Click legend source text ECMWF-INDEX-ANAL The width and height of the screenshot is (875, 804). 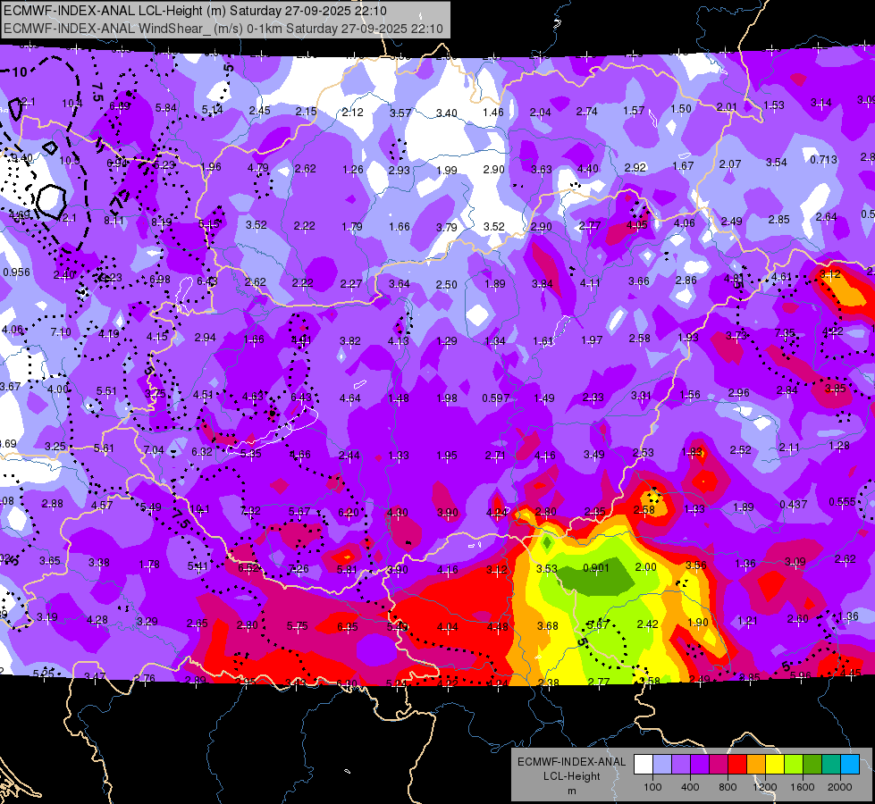(x=572, y=762)
